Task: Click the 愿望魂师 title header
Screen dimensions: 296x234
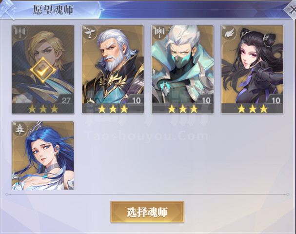Action: pyautogui.click(x=53, y=10)
